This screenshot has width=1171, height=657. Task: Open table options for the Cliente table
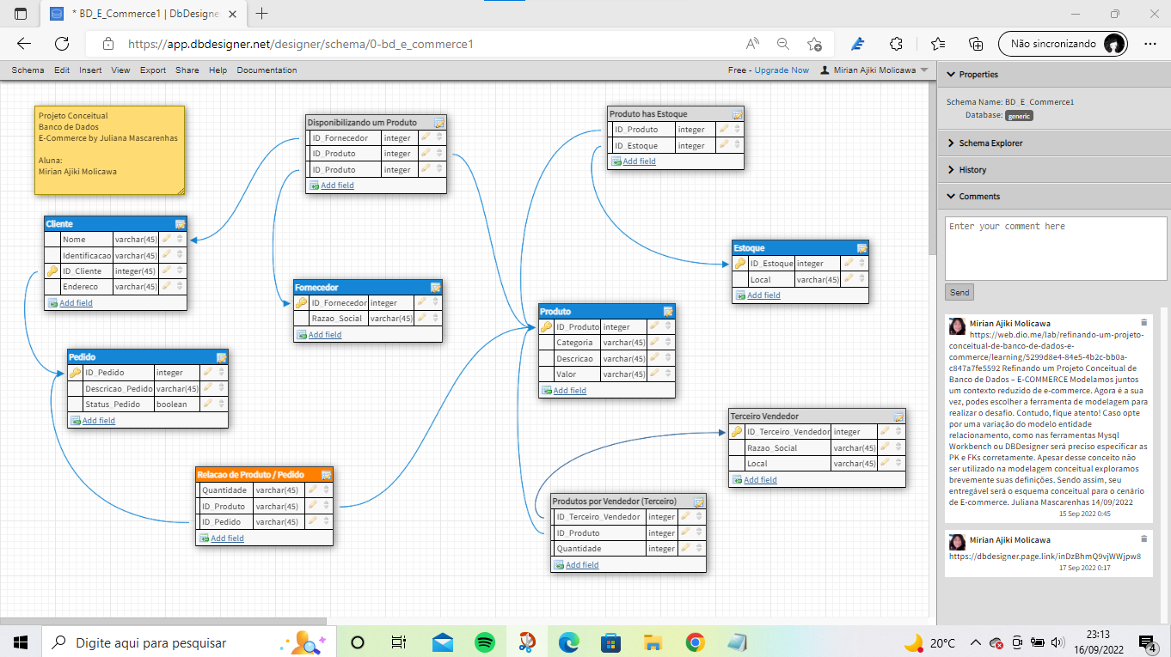180,223
